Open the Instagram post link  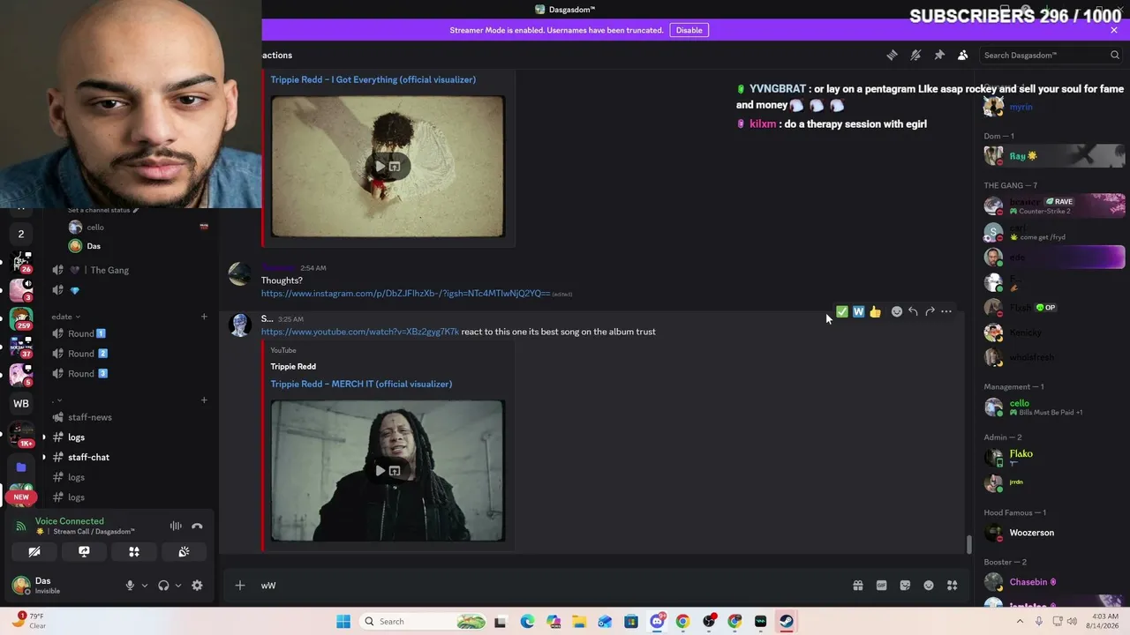point(405,294)
